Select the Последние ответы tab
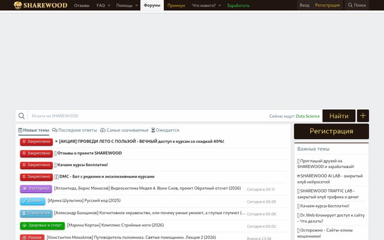The image size is (384, 240). point(74,130)
